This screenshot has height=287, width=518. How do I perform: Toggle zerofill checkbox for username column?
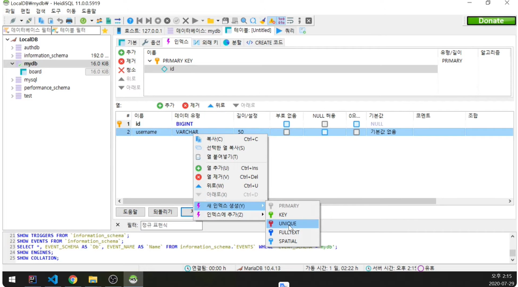click(356, 132)
